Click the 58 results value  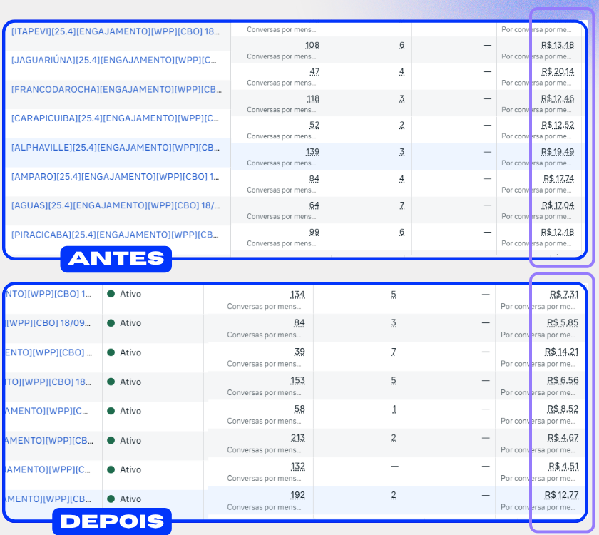(299, 409)
